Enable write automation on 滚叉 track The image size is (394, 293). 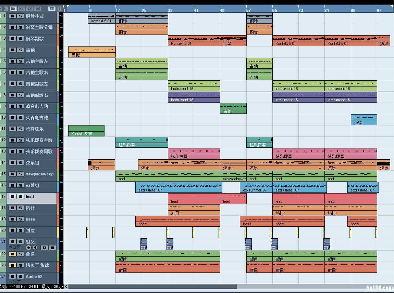52,248
